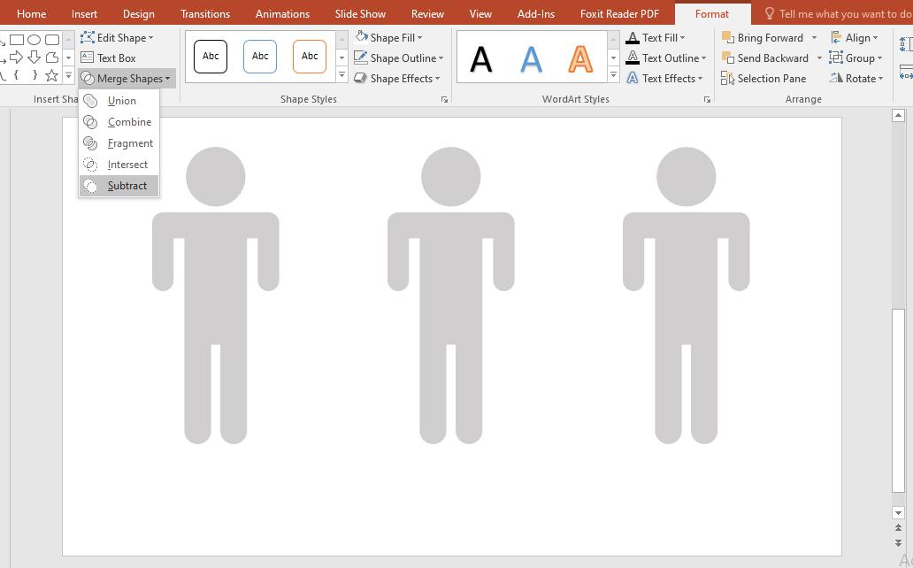Apply the orange outline WordArt style
This screenshot has width=913, height=568.
(x=580, y=59)
